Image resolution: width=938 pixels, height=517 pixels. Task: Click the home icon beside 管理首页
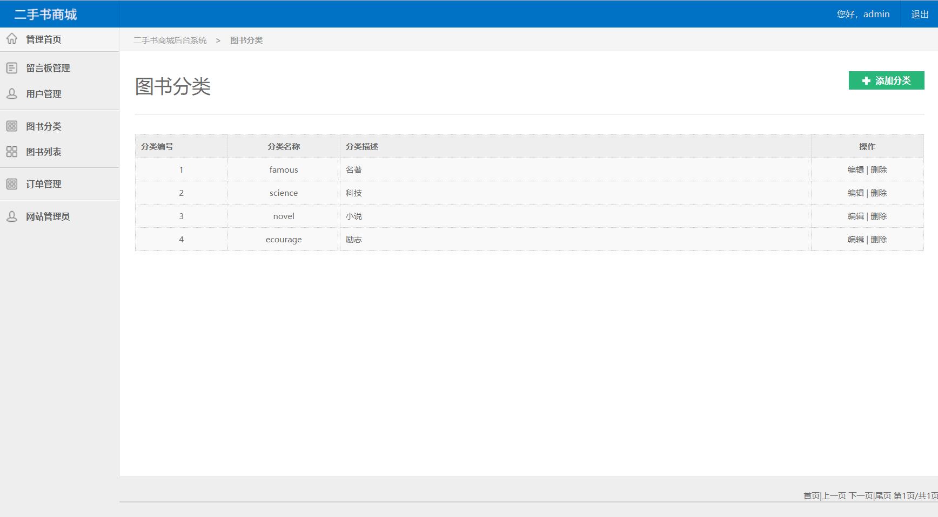point(12,39)
